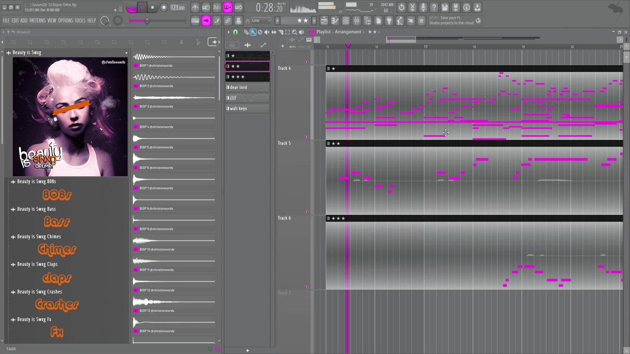This screenshot has height=354, width=630.
Task: Open project info icon
Action: pyautogui.click(x=467, y=7)
